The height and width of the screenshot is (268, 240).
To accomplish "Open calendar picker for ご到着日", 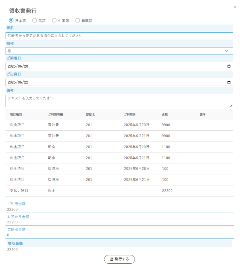I will (229, 66).
